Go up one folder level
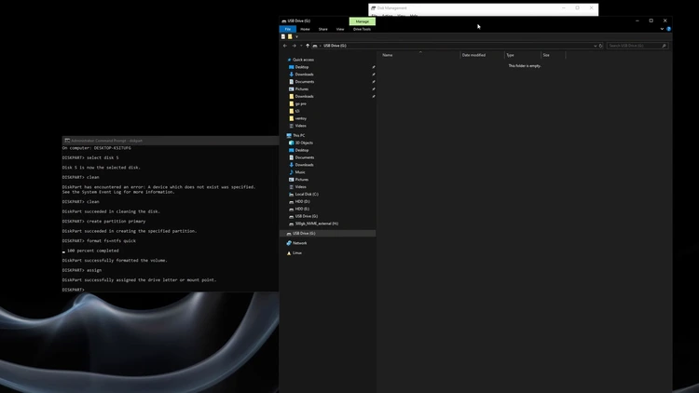Screen dimensions: 699x393 pos(308,46)
